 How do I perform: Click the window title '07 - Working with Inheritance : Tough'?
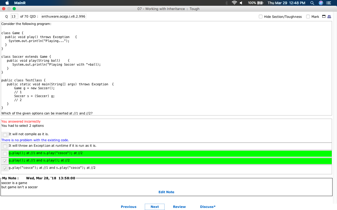(x=168, y=9)
